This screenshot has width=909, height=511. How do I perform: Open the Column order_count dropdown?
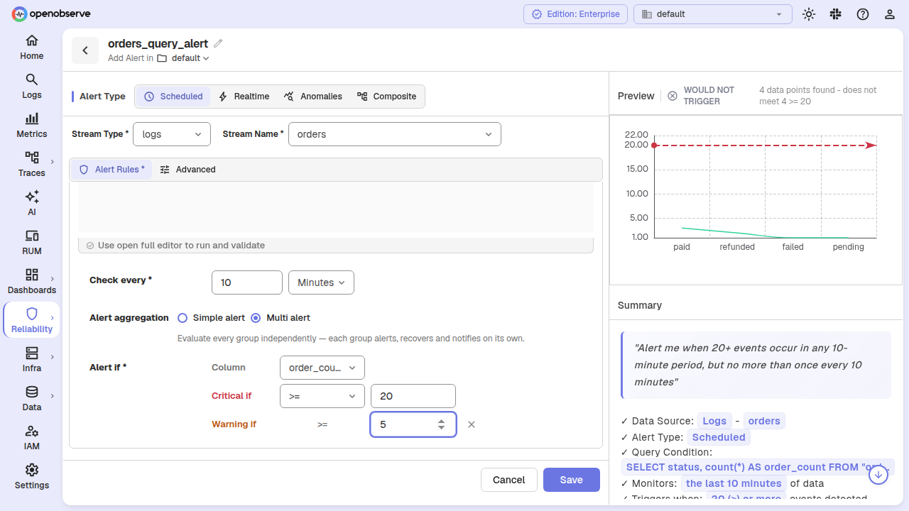click(322, 368)
